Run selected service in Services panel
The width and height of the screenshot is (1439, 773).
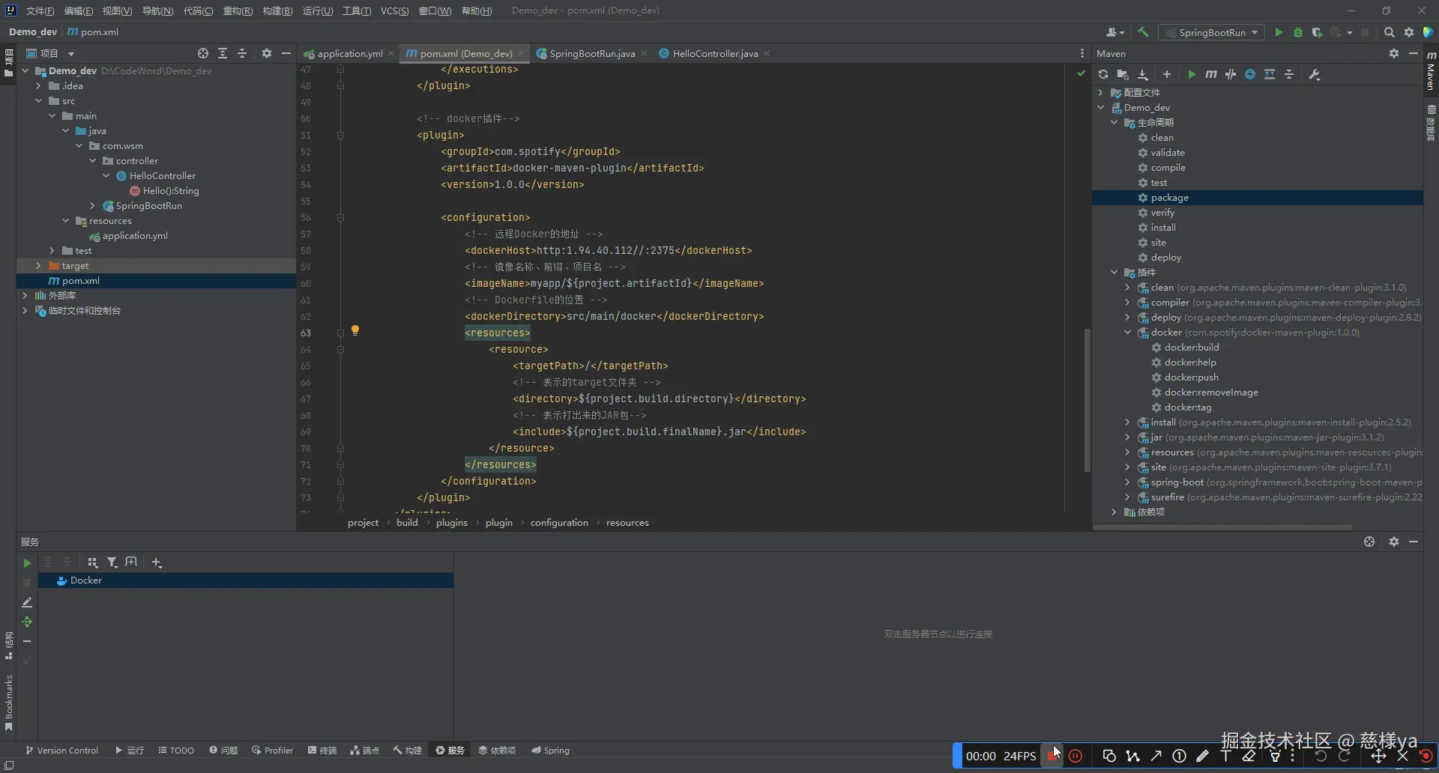click(27, 563)
